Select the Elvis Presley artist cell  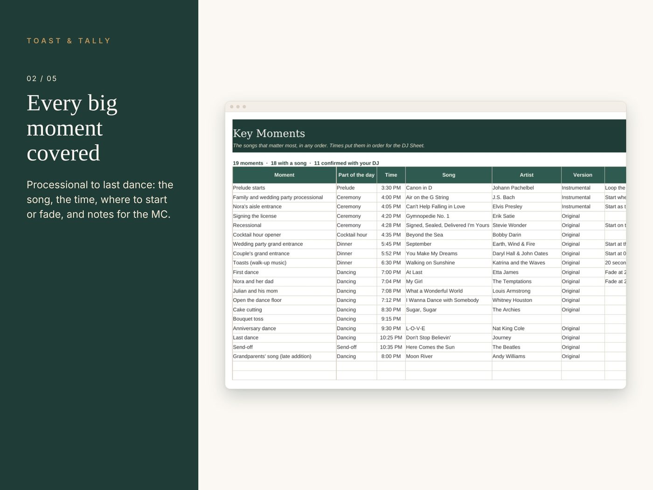[x=527, y=207]
